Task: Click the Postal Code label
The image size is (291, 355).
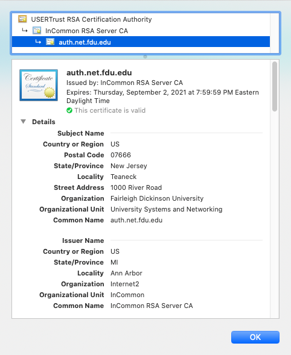Action: pos(84,155)
